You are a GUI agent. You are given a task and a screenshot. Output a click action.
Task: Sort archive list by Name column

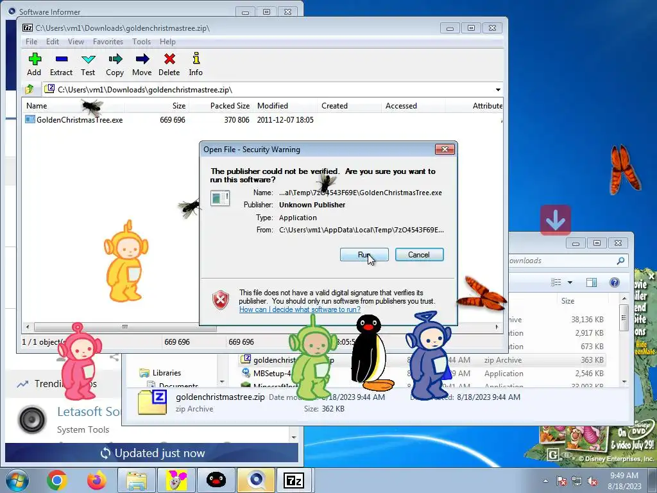click(x=73, y=106)
